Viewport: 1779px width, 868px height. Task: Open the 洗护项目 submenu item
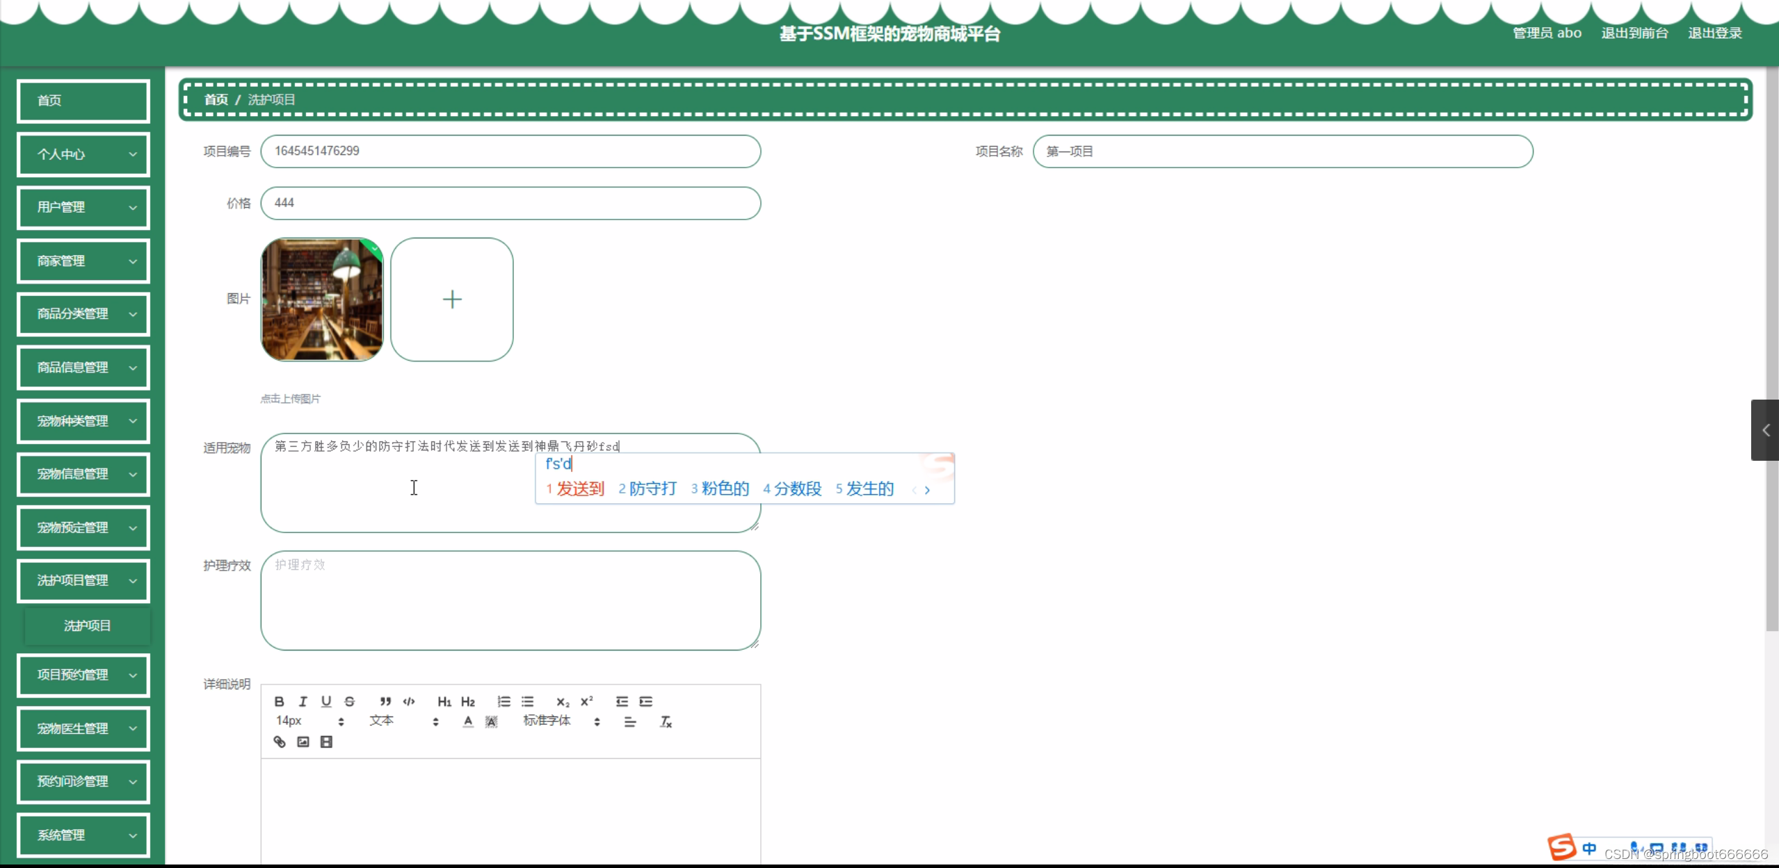[x=87, y=625]
